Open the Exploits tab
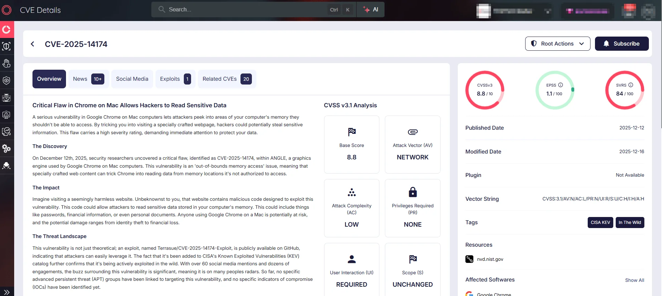This screenshot has height=296, width=662. (x=175, y=79)
